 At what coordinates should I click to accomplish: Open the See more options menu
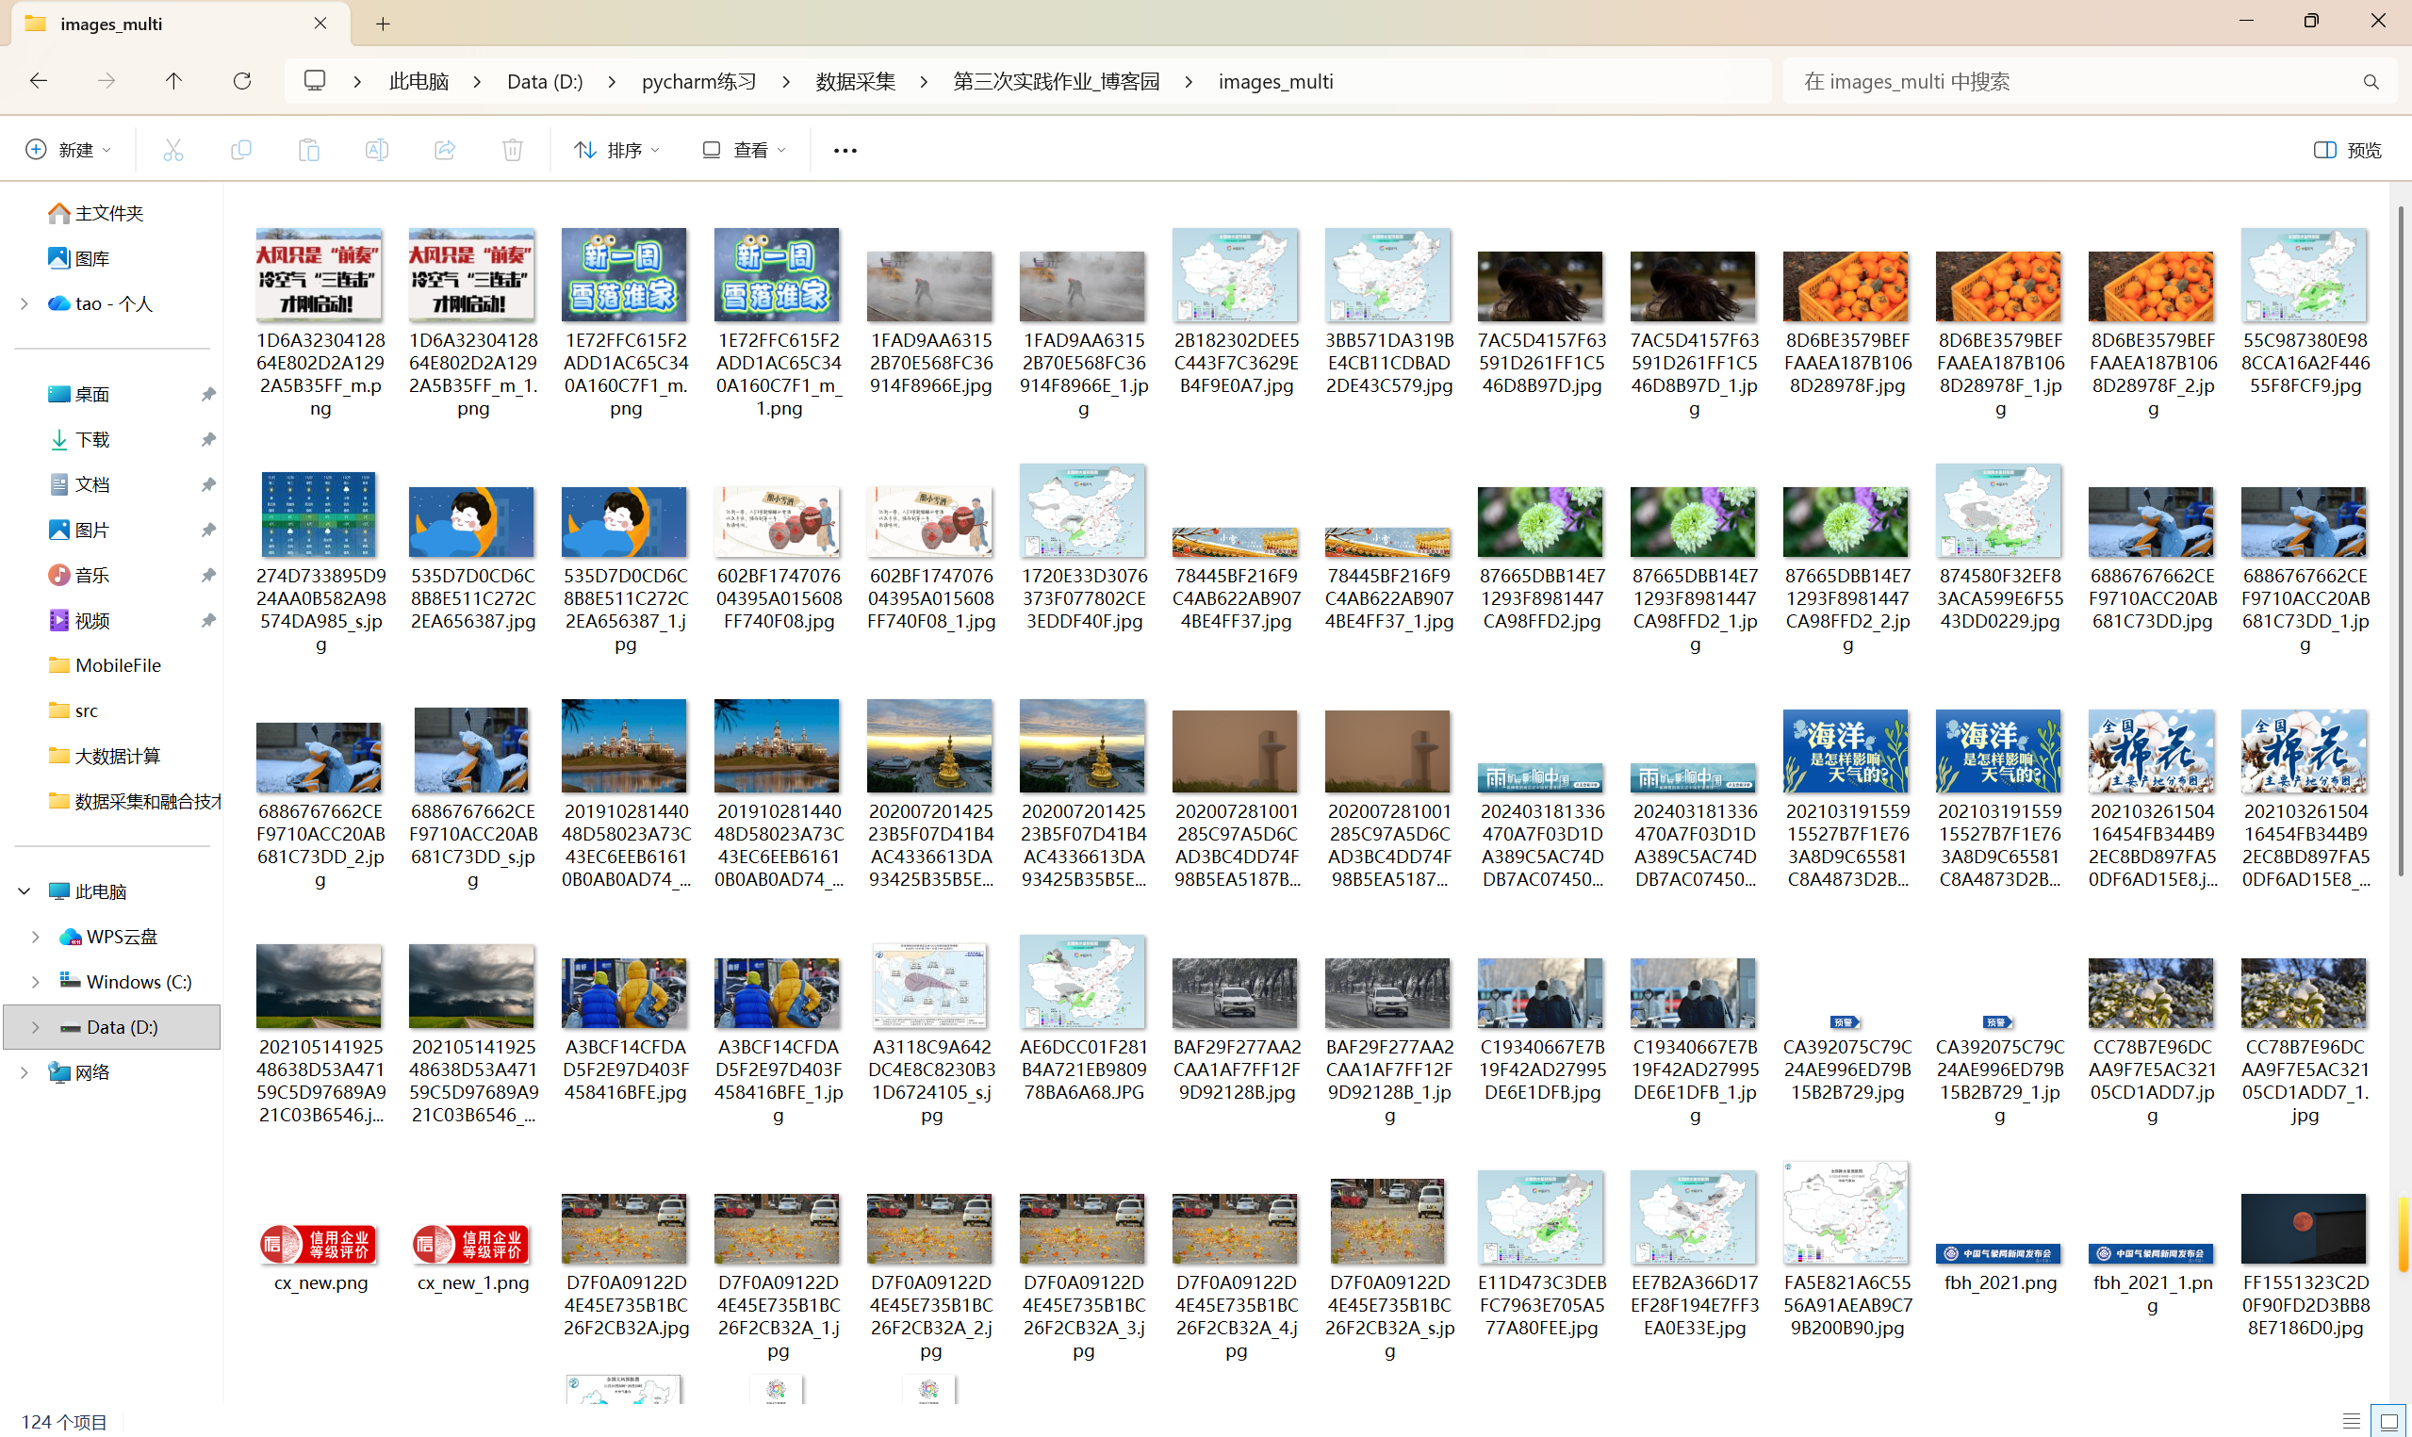click(x=845, y=150)
